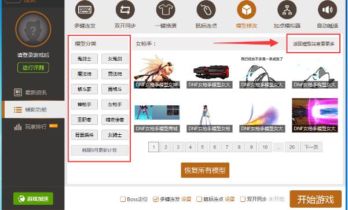Open 设置 next to 多键连发 checkbox
Screen dimensions: 348x210
tap(186, 199)
